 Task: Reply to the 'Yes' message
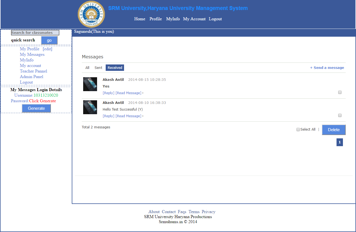pyautogui.click(x=108, y=93)
